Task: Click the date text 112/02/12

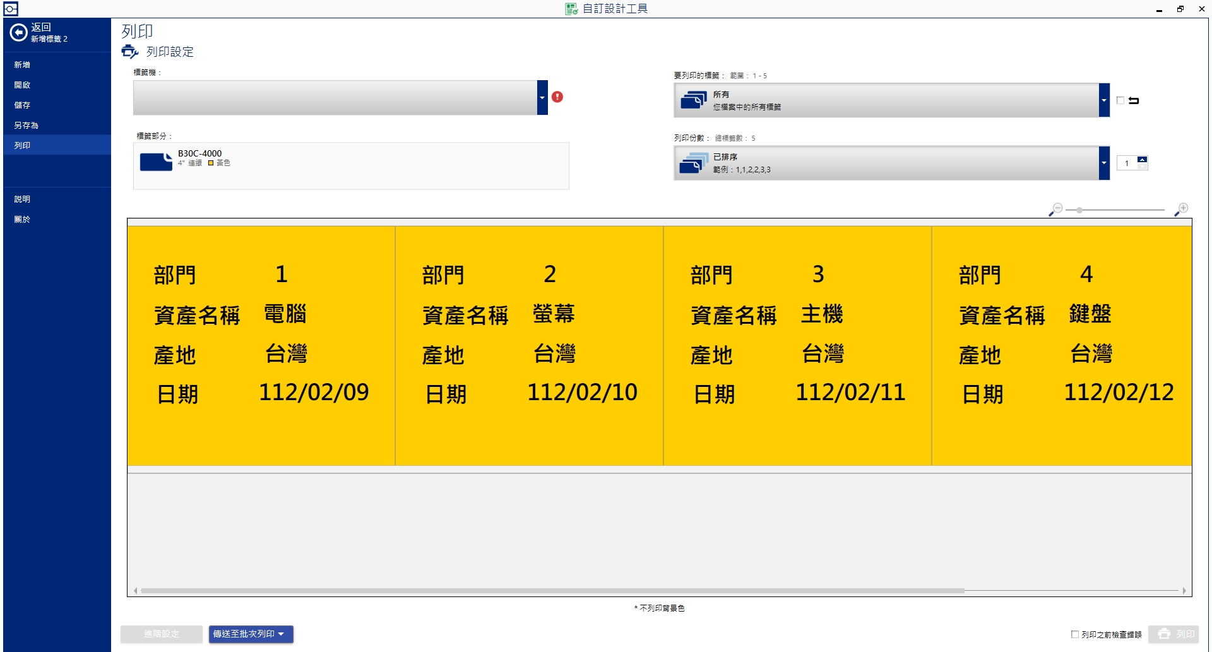Action: tap(1119, 393)
